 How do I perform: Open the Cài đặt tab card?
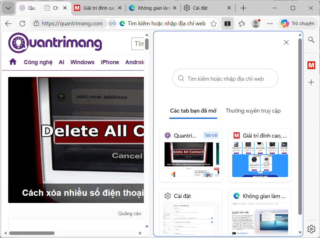point(191,212)
